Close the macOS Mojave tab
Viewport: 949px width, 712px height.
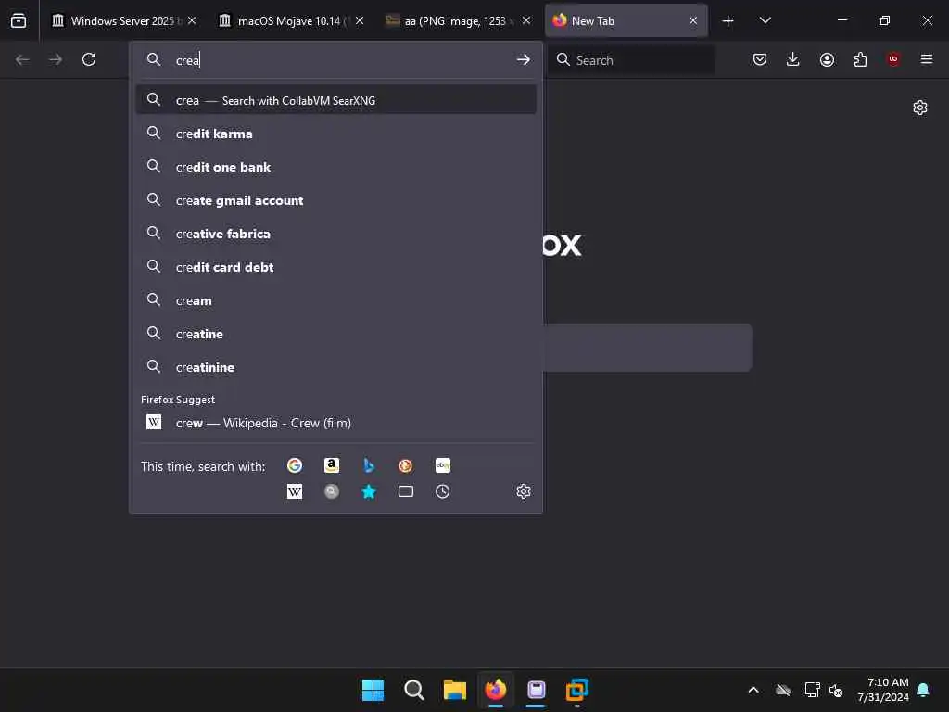click(360, 20)
